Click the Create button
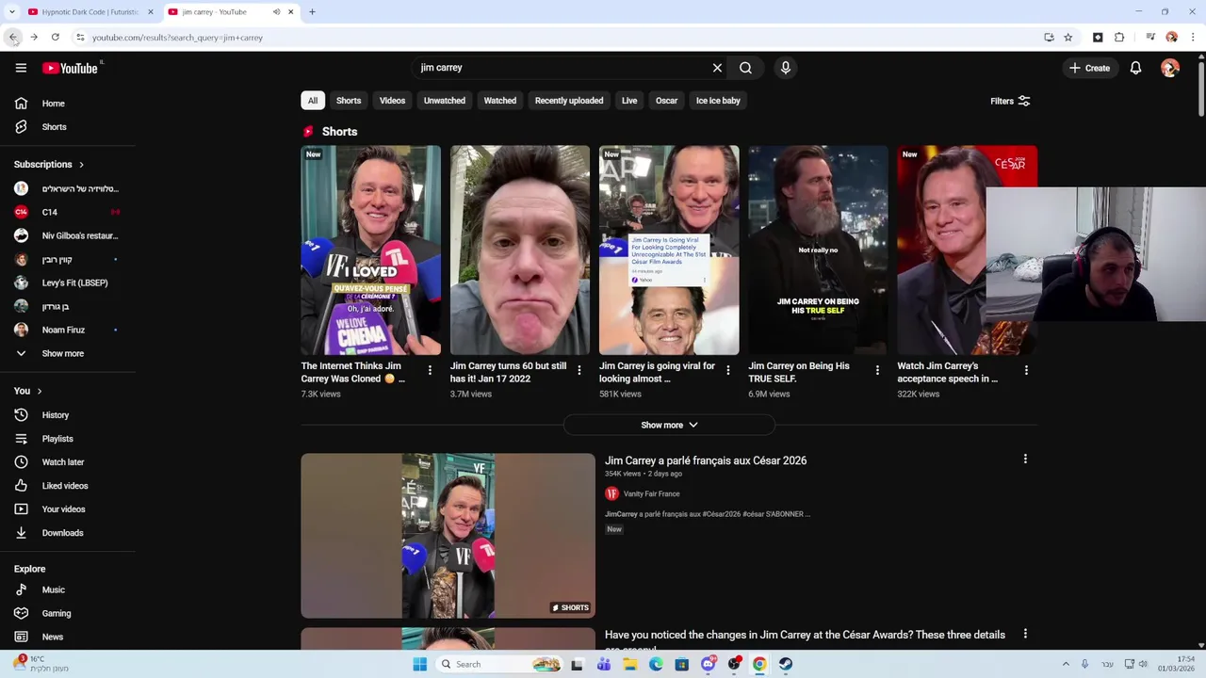 (x=1089, y=68)
